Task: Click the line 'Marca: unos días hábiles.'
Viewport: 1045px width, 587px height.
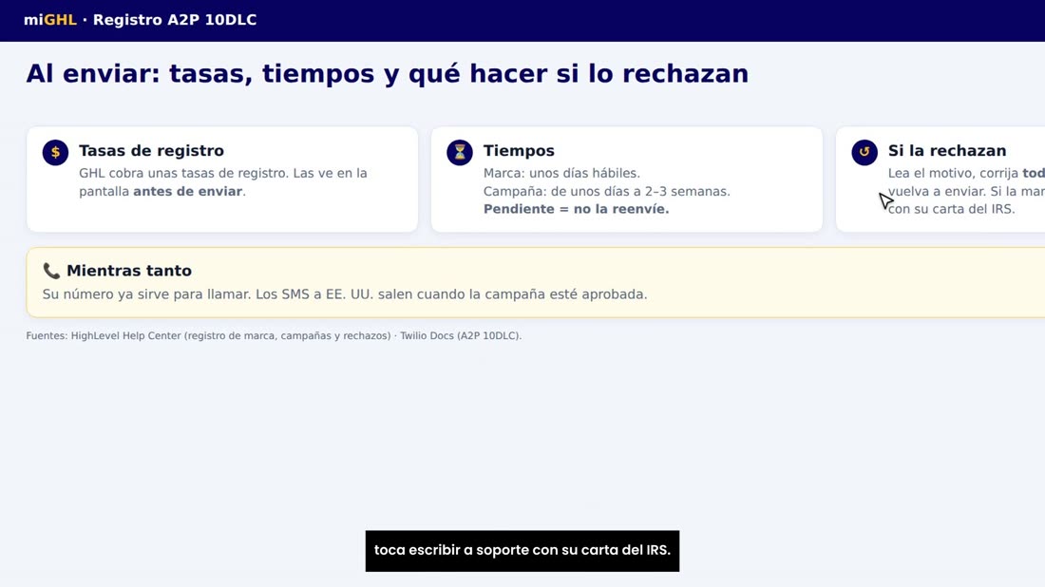Action: (561, 173)
